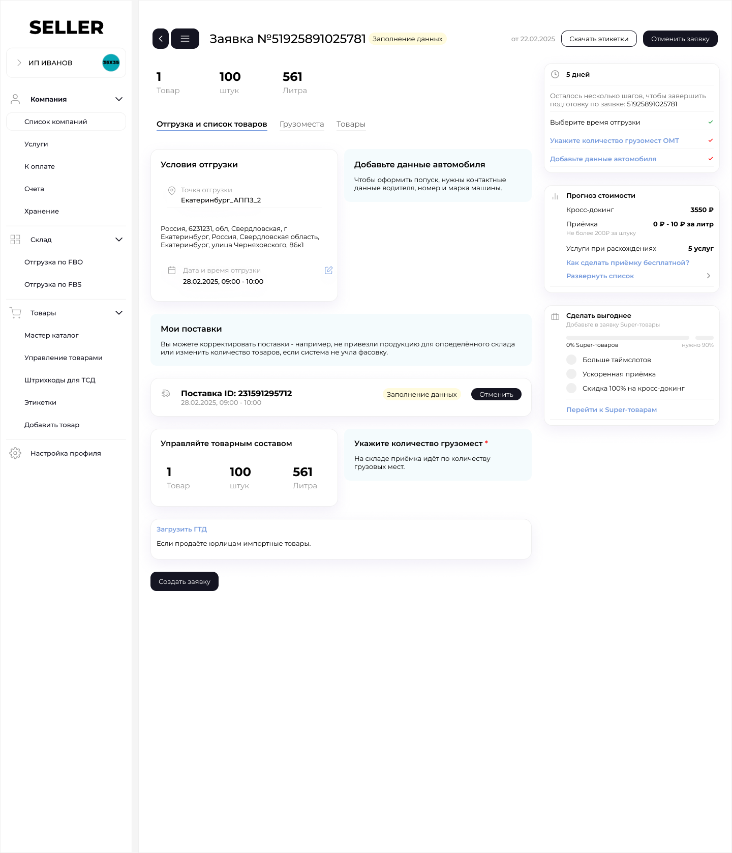Image resolution: width=732 pixels, height=853 pixels.
Task: Open Услуги menu item
Action: (36, 144)
